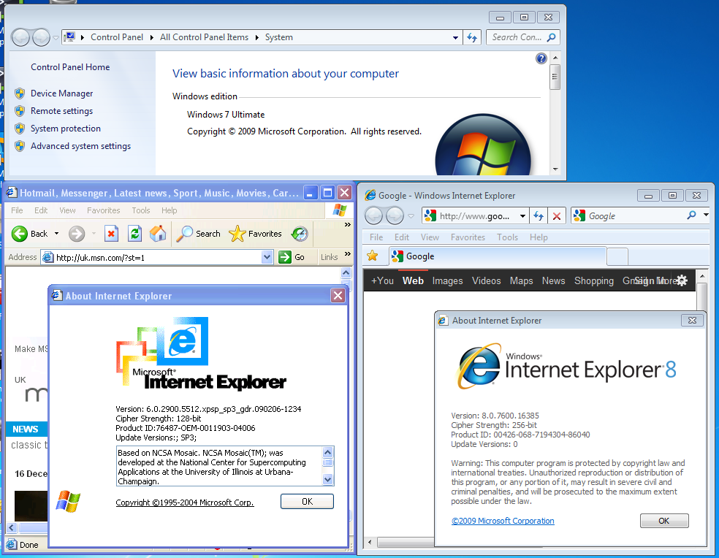Screen dimensions: 719x558
Task: Open System protection link
Action: pos(66,129)
